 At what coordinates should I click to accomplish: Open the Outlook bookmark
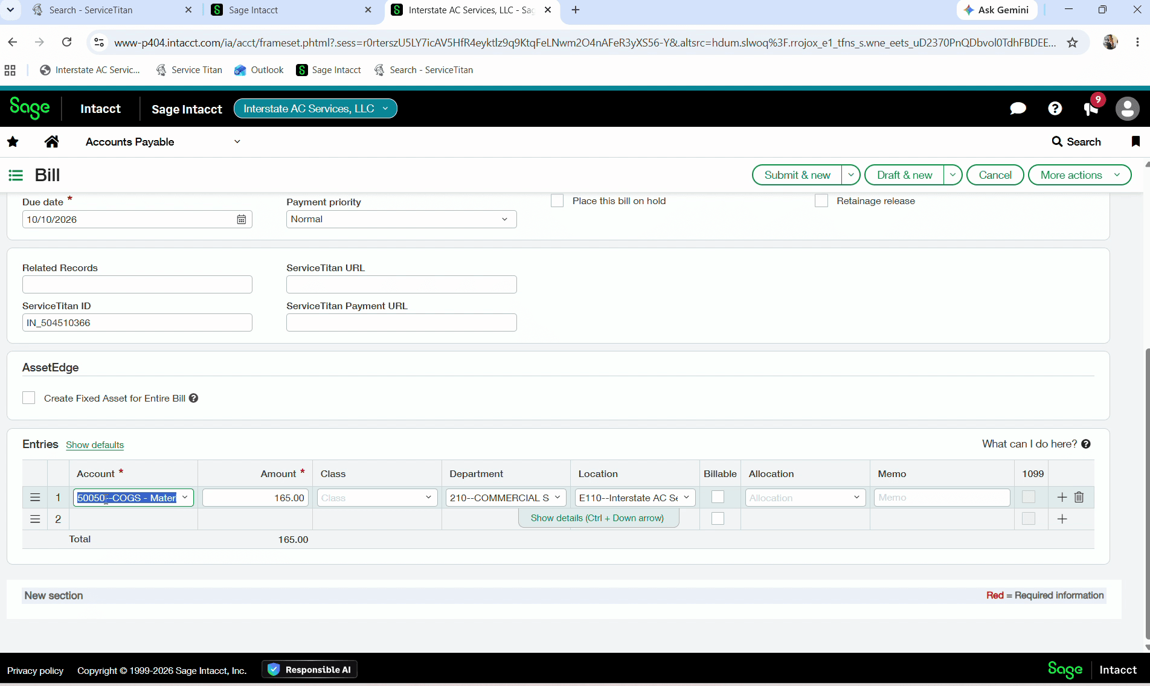(259, 70)
